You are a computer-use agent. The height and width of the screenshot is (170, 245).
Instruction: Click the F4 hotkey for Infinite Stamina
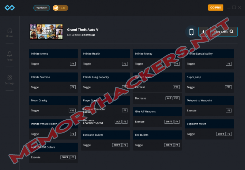pyautogui.click(x=73, y=87)
